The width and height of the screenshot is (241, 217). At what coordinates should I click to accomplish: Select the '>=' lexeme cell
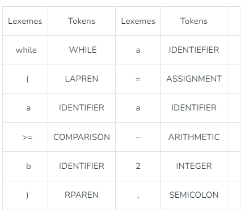pos(26,137)
